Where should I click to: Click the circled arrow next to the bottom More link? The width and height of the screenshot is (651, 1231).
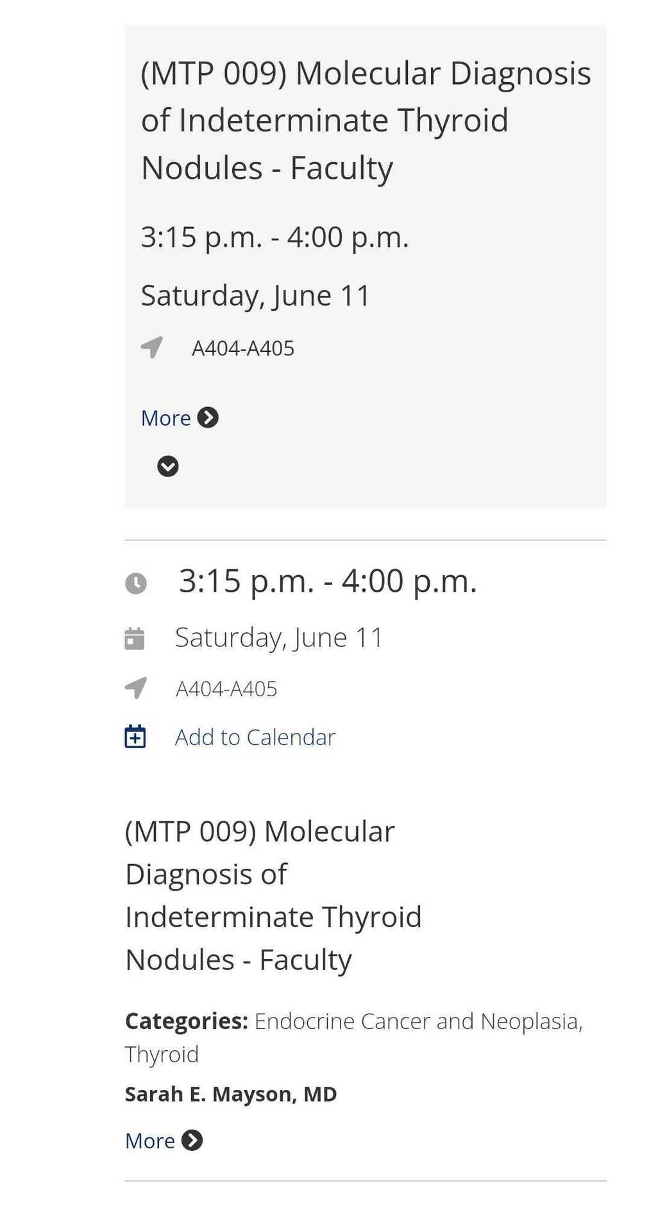(192, 1140)
